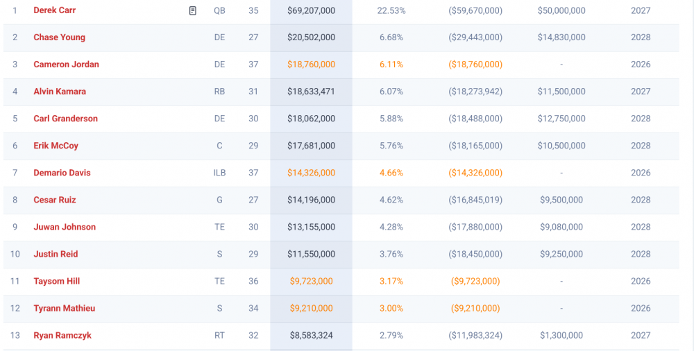Click Demario Davis's name link

click(62, 173)
